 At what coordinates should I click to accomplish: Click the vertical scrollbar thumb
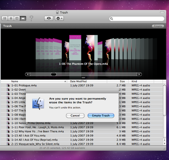click(x=165, y=100)
